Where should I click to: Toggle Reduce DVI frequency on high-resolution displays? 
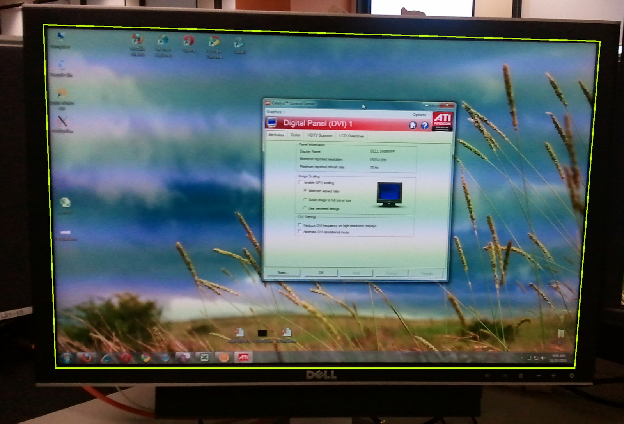click(x=300, y=225)
